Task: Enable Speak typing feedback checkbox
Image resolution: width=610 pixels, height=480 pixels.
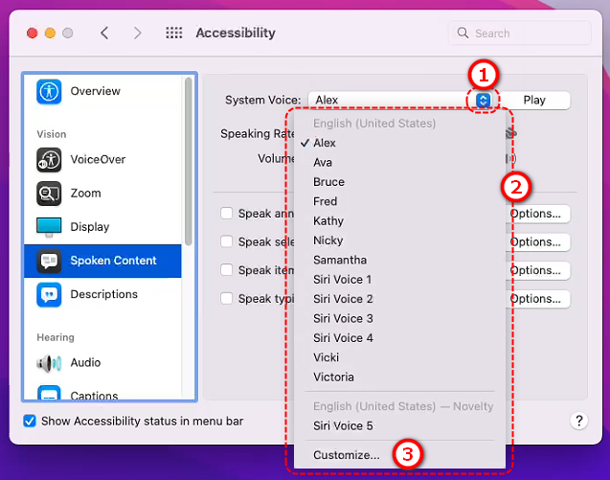Action: coord(226,299)
